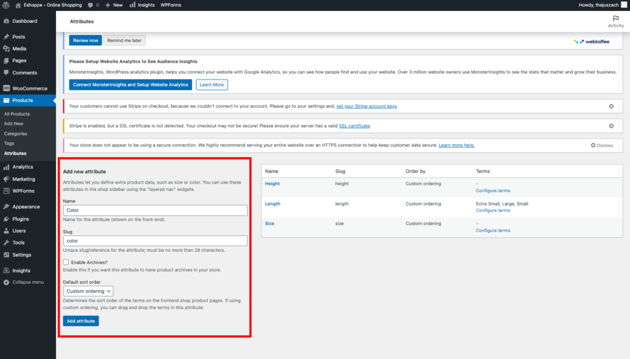The width and height of the screenshot is (630, 359).
Task: Click the Appearance brush icon
Action: pos(6,207)
